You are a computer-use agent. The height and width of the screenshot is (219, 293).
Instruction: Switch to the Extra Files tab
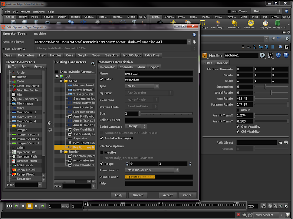tap(152, 55)
